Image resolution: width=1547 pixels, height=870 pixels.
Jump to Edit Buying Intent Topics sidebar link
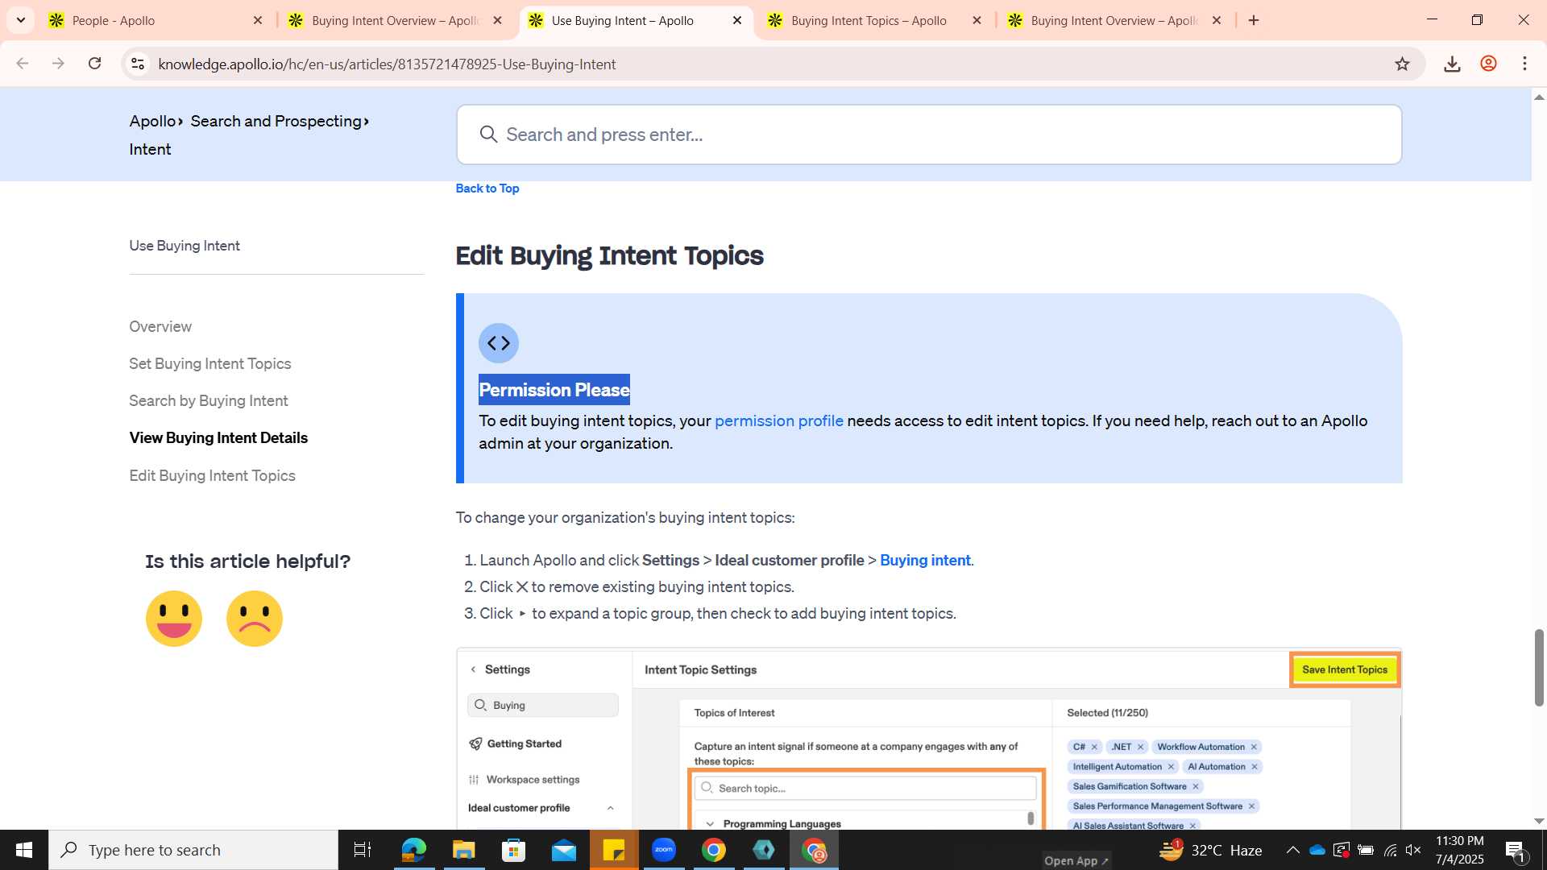pyautogui.click(x=212, y=475)
